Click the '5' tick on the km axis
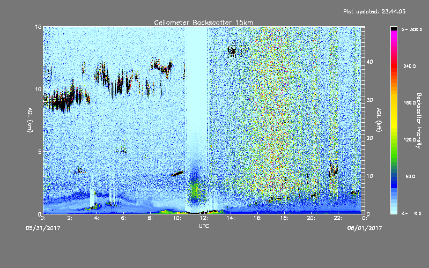The image size is (429, 268). tap(40, 152)
